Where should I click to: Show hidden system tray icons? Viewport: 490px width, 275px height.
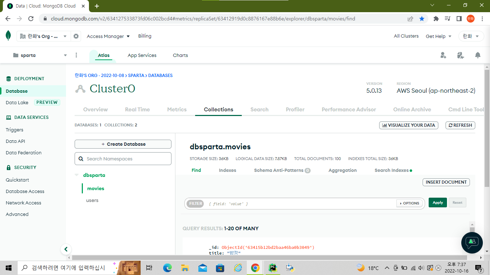pos(387,268)
